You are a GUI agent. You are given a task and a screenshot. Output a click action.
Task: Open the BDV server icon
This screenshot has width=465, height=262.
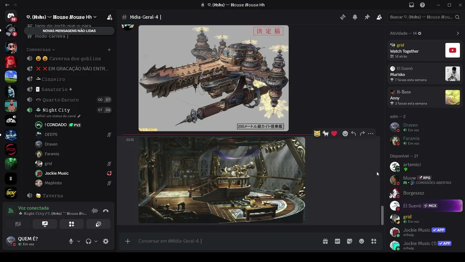(x=11, y=193)
